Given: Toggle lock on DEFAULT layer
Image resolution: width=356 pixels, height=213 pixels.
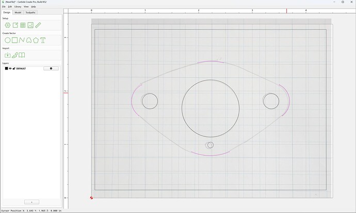Looking at the screenshot, I should [x=14, y=68].
